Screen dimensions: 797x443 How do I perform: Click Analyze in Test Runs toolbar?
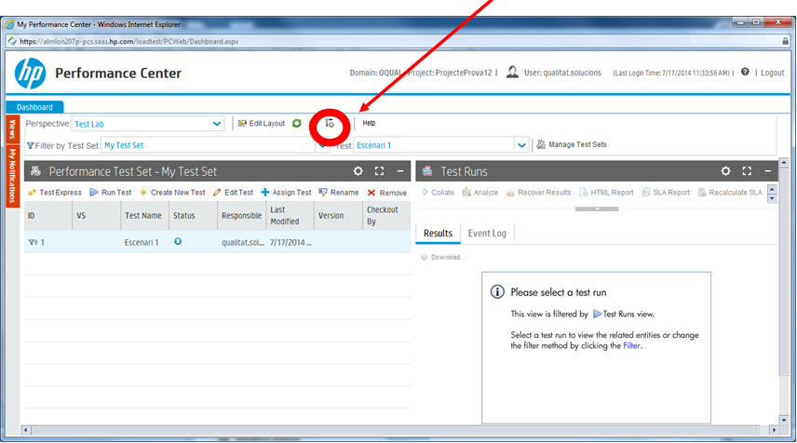point(480,193)
